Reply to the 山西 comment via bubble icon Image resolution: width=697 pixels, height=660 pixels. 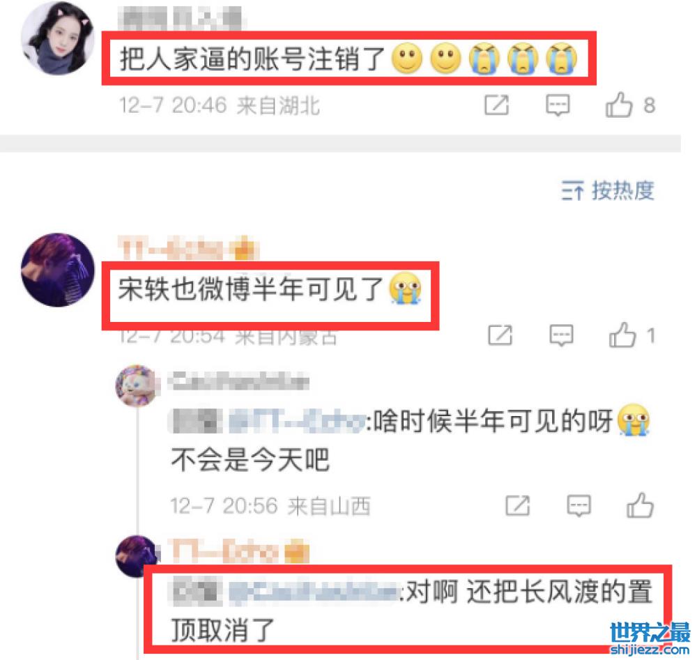tap(579, 505)
